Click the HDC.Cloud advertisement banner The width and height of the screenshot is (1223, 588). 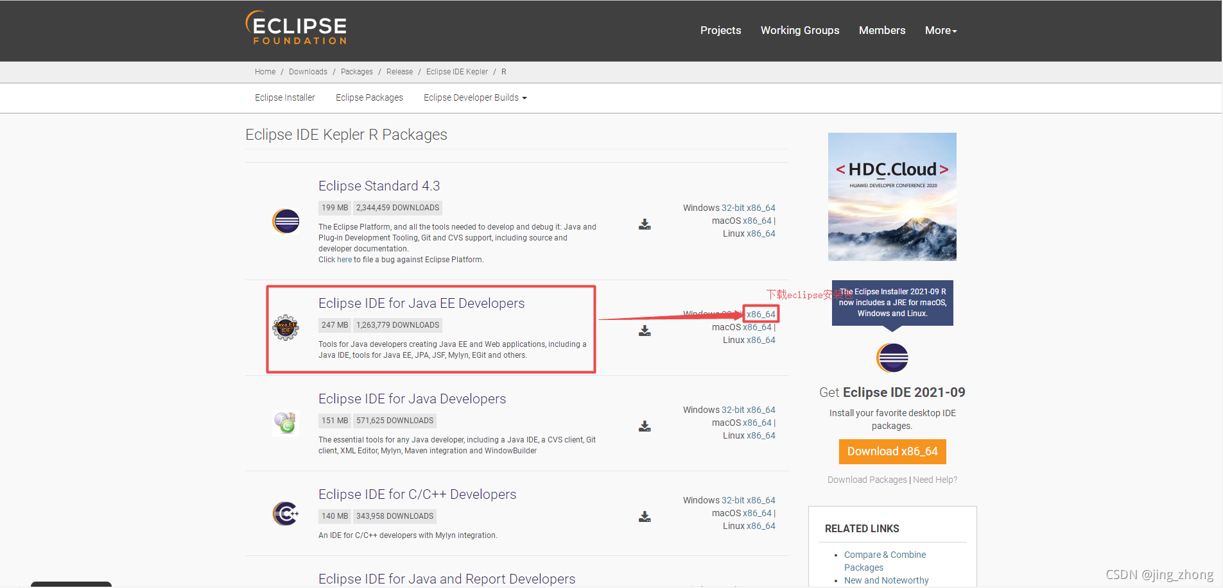892,197
